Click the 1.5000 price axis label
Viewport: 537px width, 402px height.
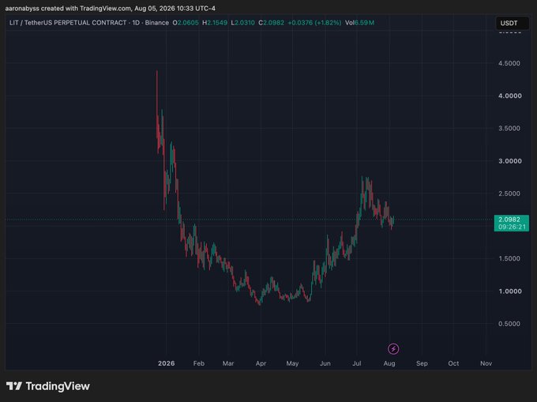pyautogui.click(x=509, y=258)
